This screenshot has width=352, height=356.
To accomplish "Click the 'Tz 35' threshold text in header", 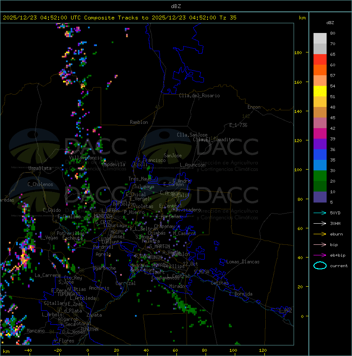I will pos(228,18).
